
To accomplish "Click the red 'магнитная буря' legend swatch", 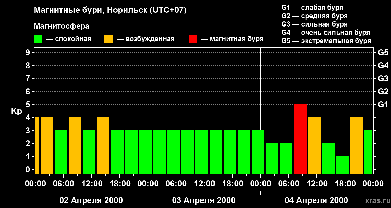I will (x=193, y=39).
